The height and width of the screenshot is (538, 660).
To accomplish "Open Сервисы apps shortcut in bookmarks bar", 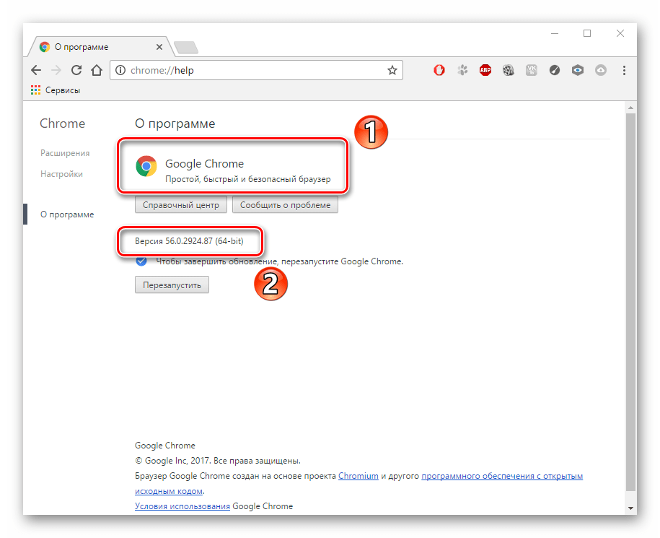I will coord(56,90).
